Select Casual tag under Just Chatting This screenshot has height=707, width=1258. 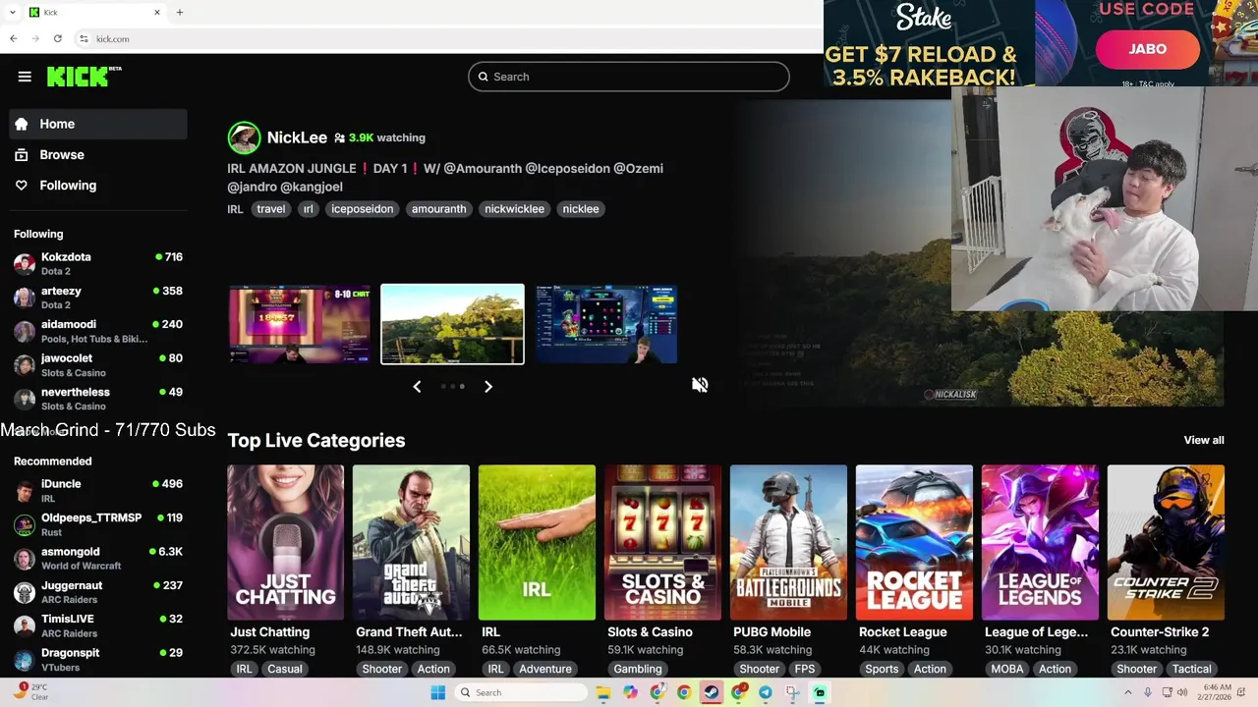(285, 669)
